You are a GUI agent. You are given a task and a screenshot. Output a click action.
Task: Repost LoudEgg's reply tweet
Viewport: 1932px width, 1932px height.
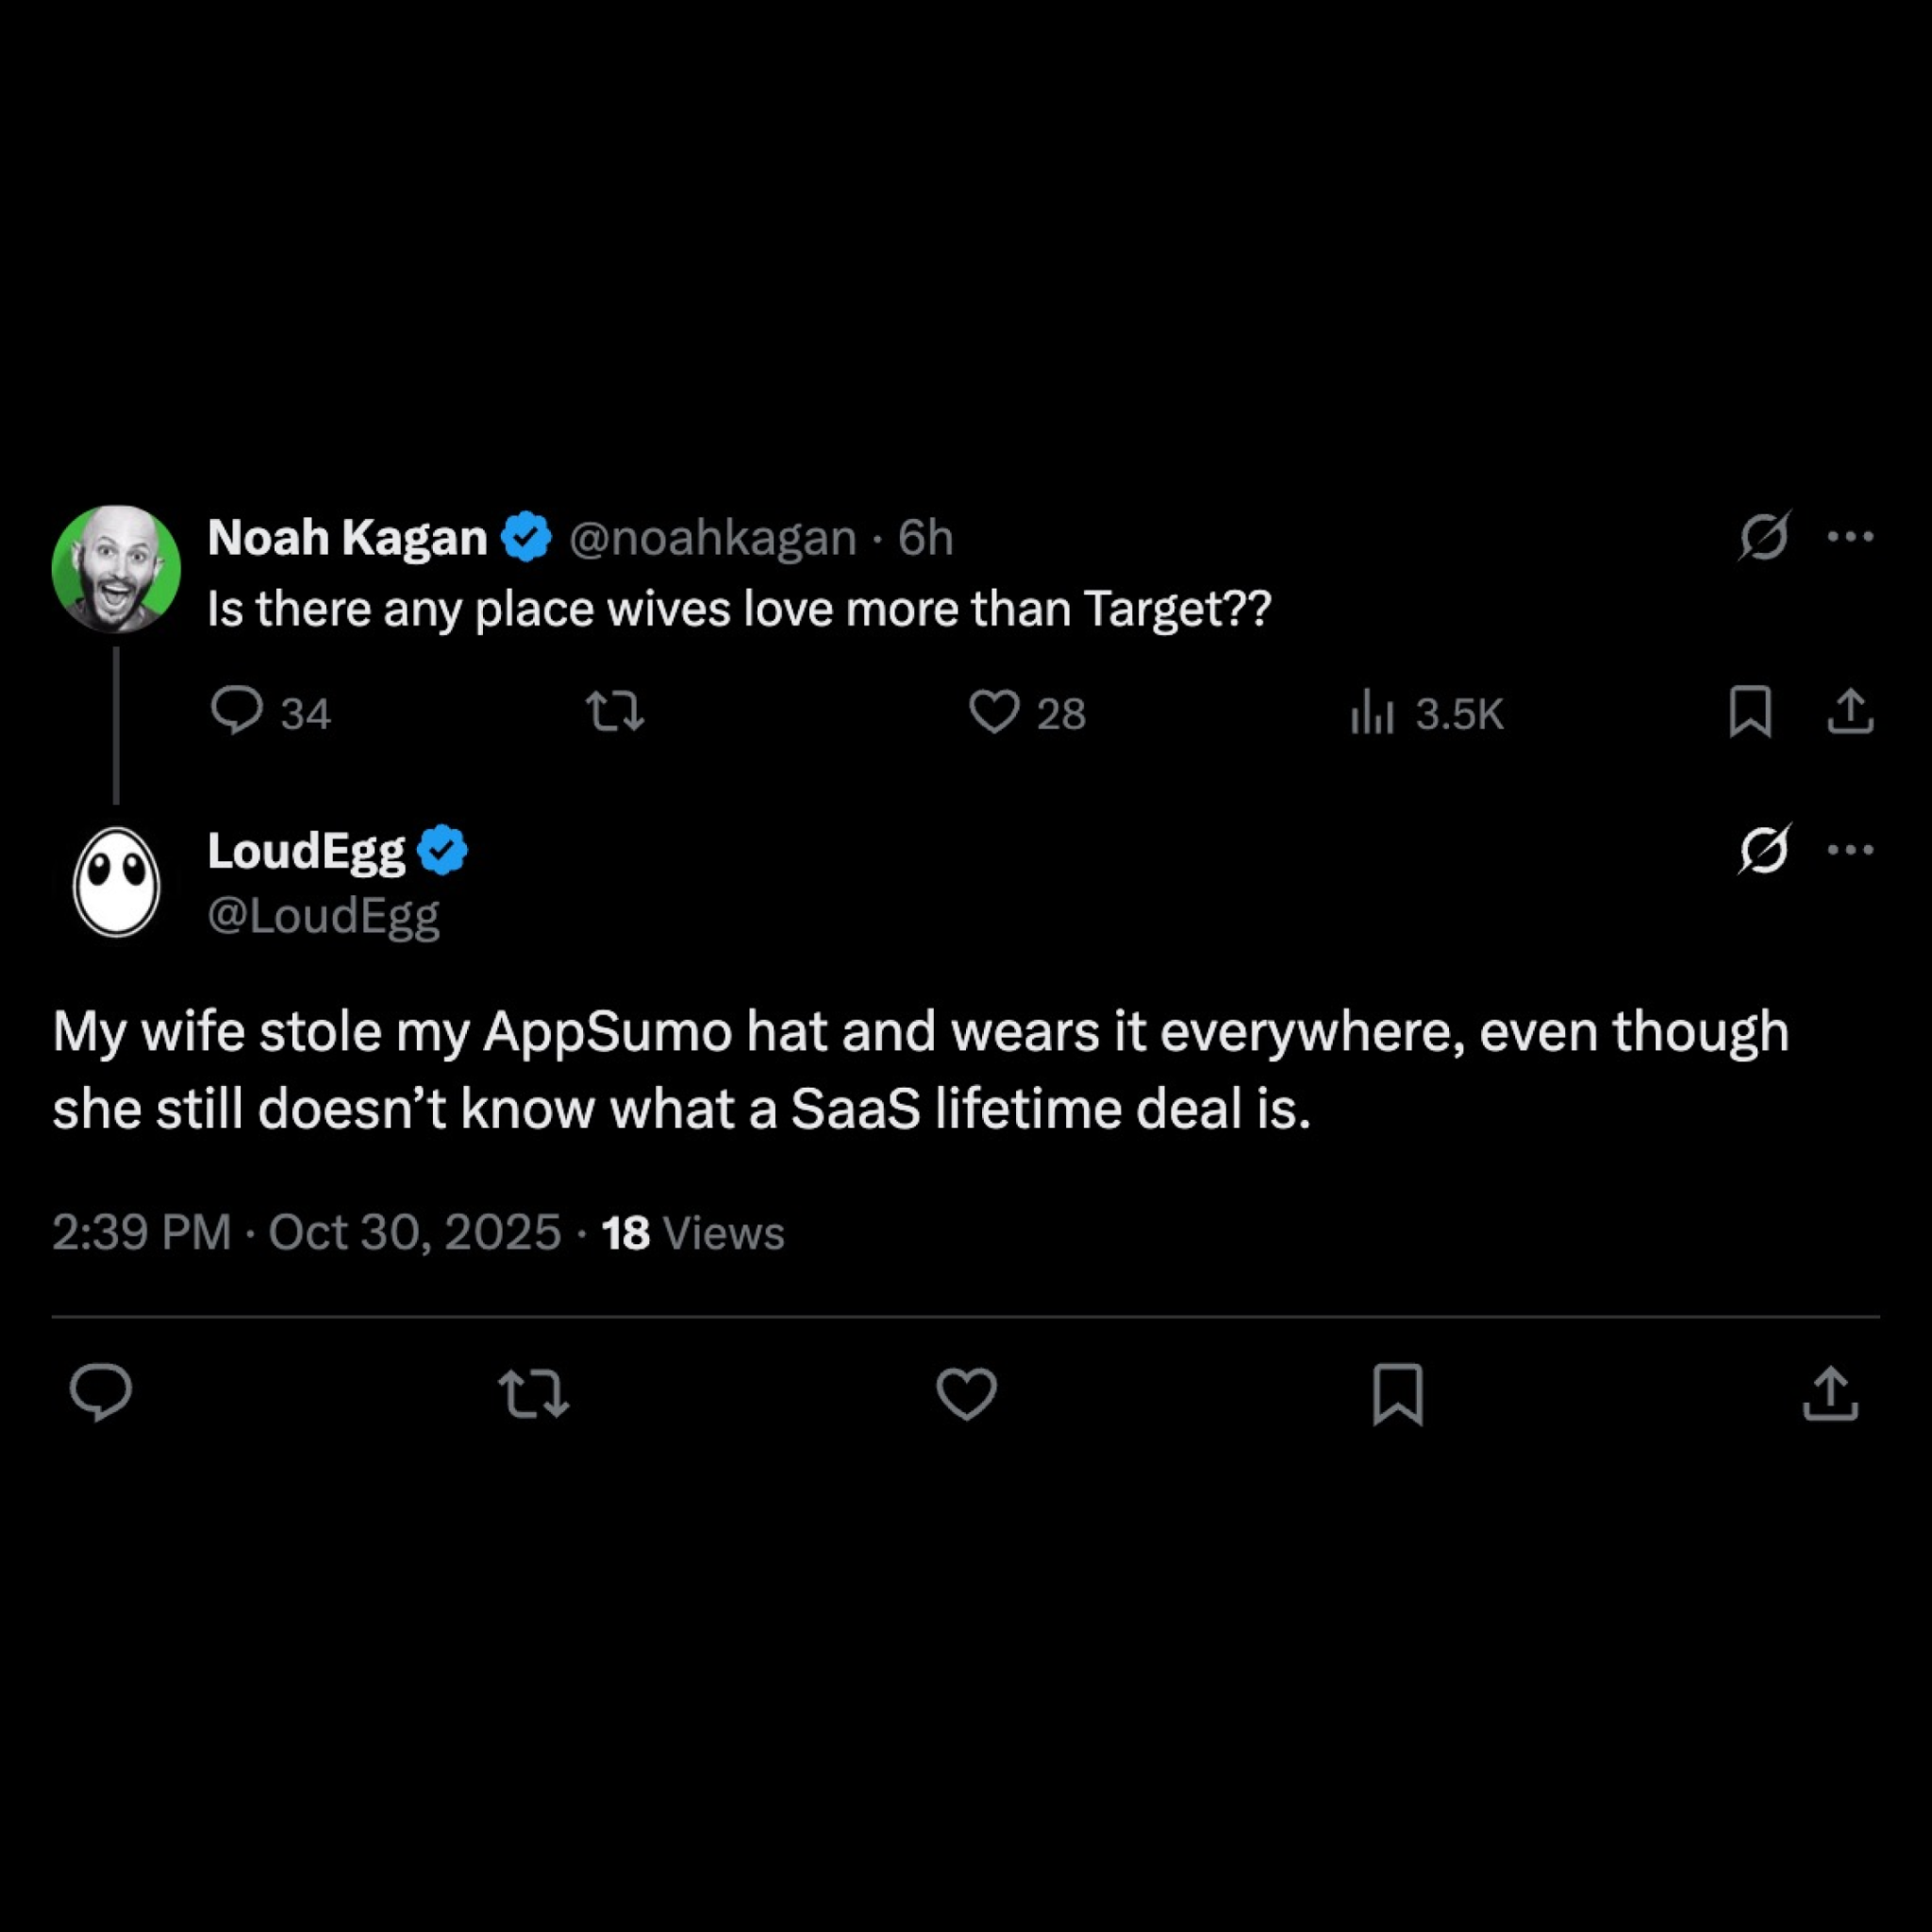pyautogui.click(x=534, y=1394)
